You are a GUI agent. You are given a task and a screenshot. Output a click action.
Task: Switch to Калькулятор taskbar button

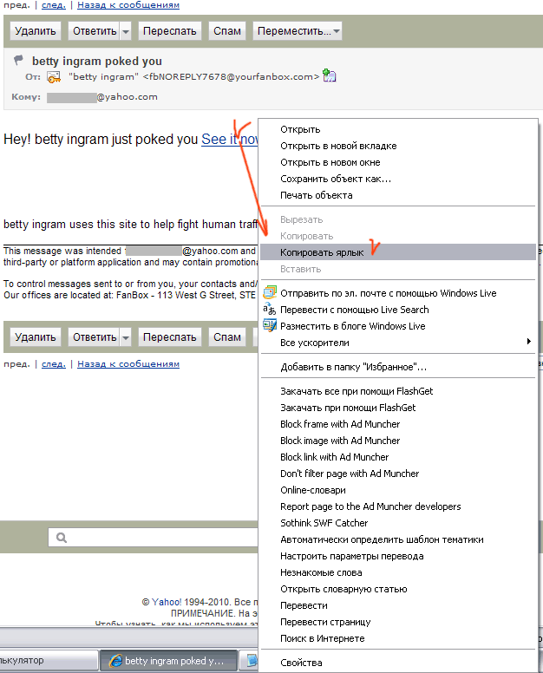tap(48, 661)
